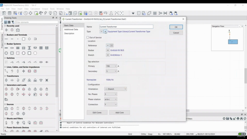
Task: Click the lightning bolt short-circuit icon
Action: pos(46,13)
